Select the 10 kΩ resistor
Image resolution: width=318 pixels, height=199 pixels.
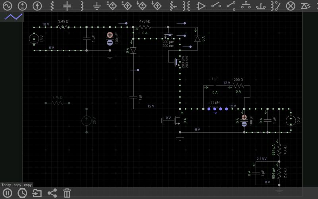279,150
